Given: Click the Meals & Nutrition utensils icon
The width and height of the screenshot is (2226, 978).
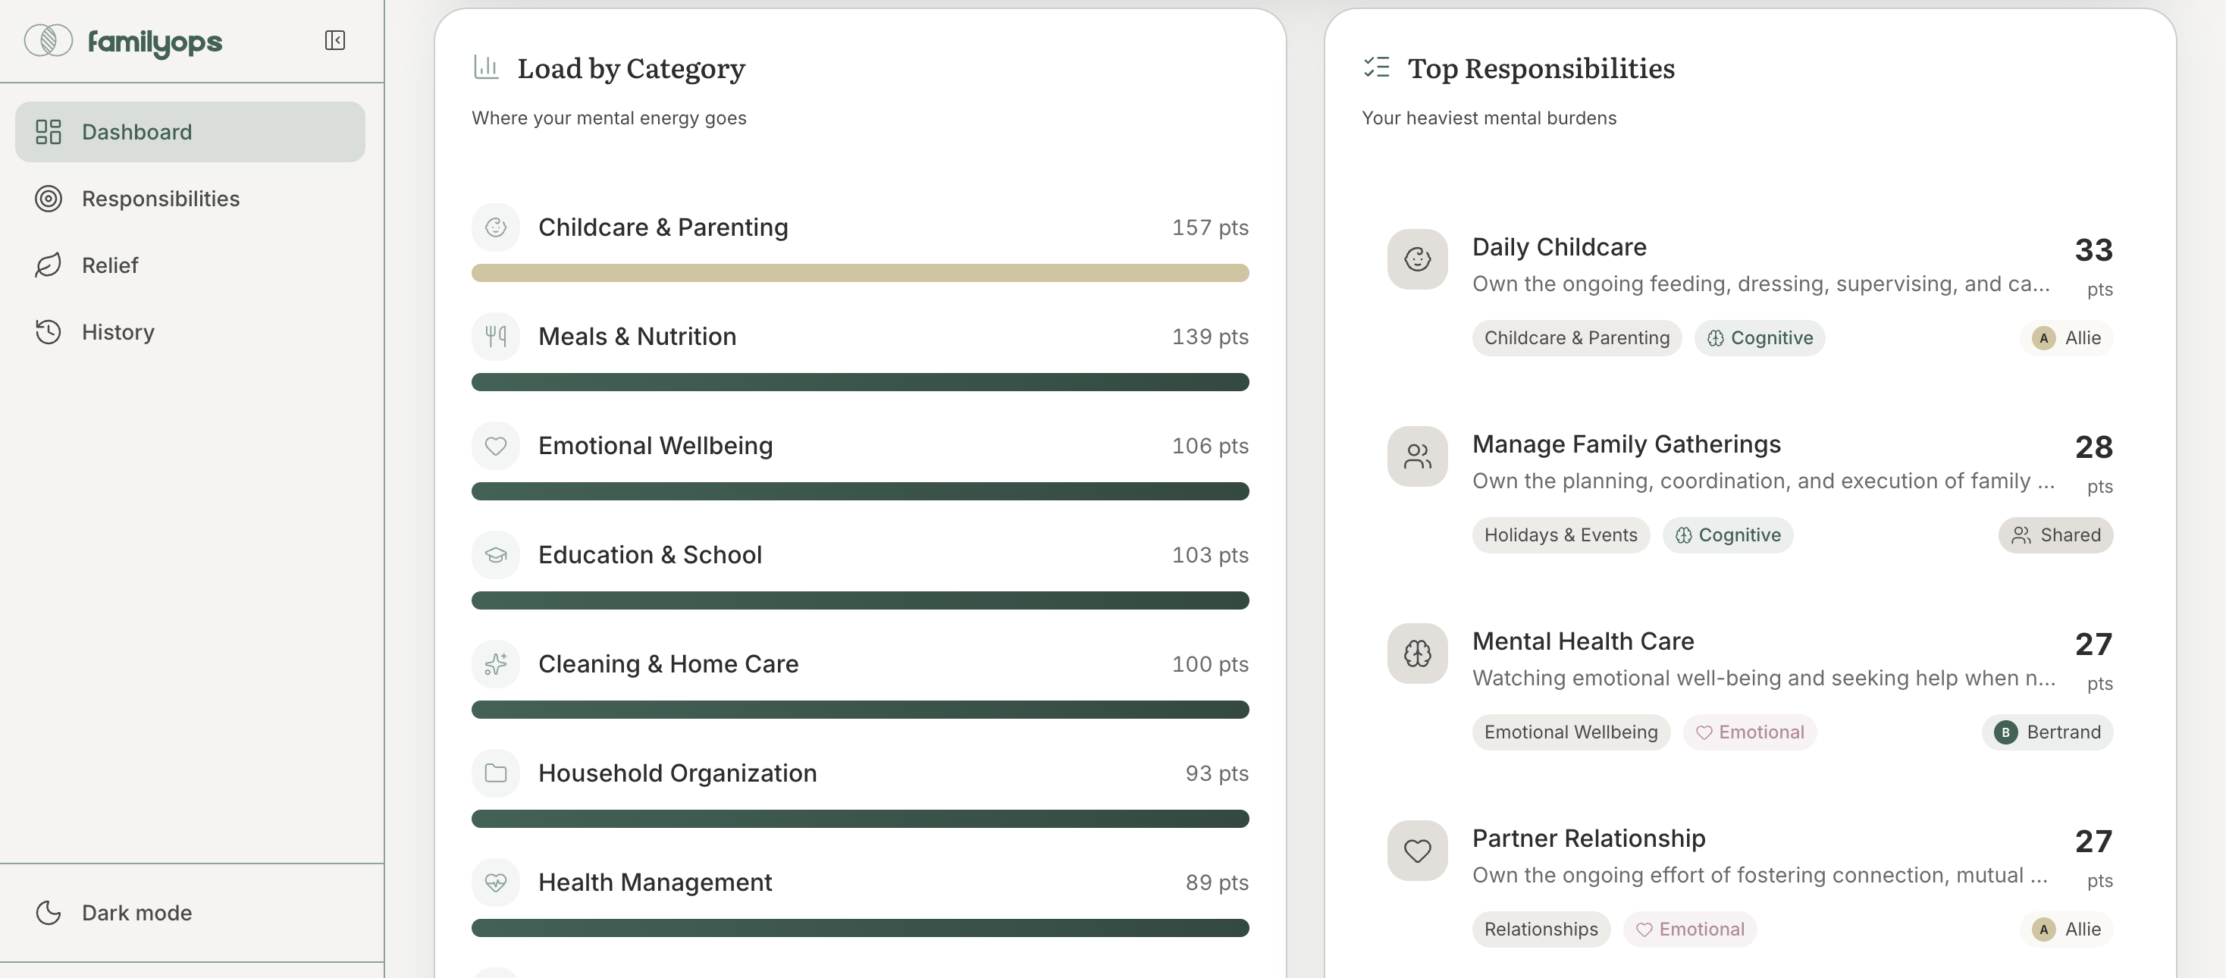Looking at the screenshot, I should (495, 336).
